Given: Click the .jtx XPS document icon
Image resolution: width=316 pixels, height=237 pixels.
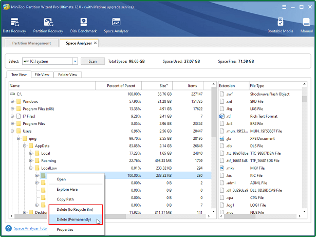Looking at the screenshot, I should (222, 138).
